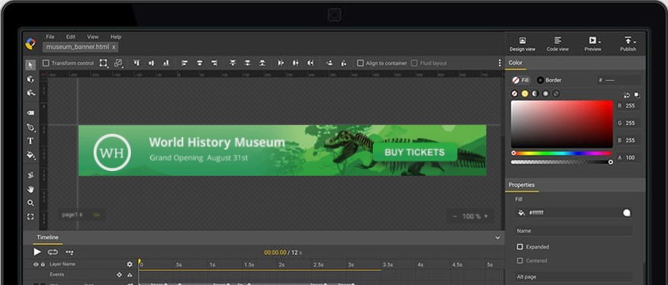Select the Zoom magnifier tool
Screen dimensions: 668x285
click(x=30, y=203)
